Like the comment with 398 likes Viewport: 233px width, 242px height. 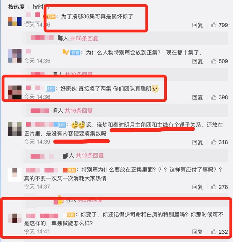click(x=214, y=97)
